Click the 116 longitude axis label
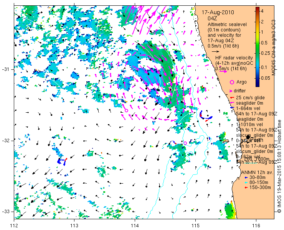 256,226
